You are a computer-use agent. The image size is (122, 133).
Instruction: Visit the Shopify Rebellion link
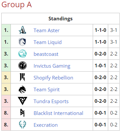click(x=53, y=78)
